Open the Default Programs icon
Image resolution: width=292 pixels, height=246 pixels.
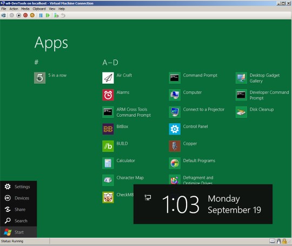coord(175,163)
